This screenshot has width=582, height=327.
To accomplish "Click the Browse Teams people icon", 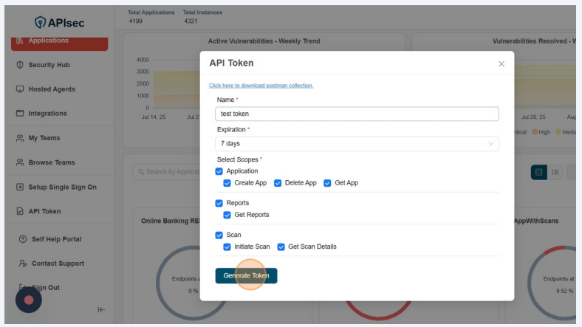I will 20,162.
